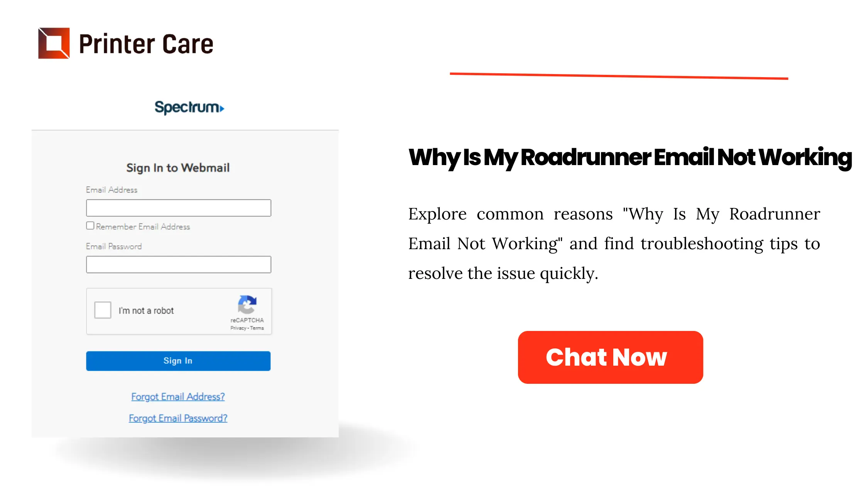Select Forgot Email Password link
The height and width of the screenshot is (486, 864).
click(177, 418)
